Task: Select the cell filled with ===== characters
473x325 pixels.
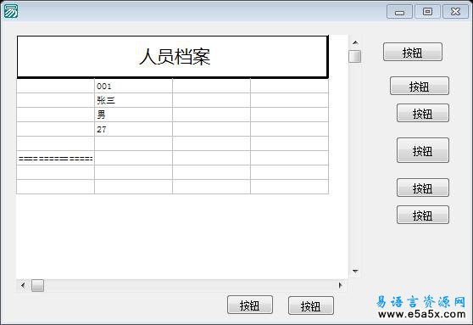Action: pyautogui.click(x=55, y=158)
